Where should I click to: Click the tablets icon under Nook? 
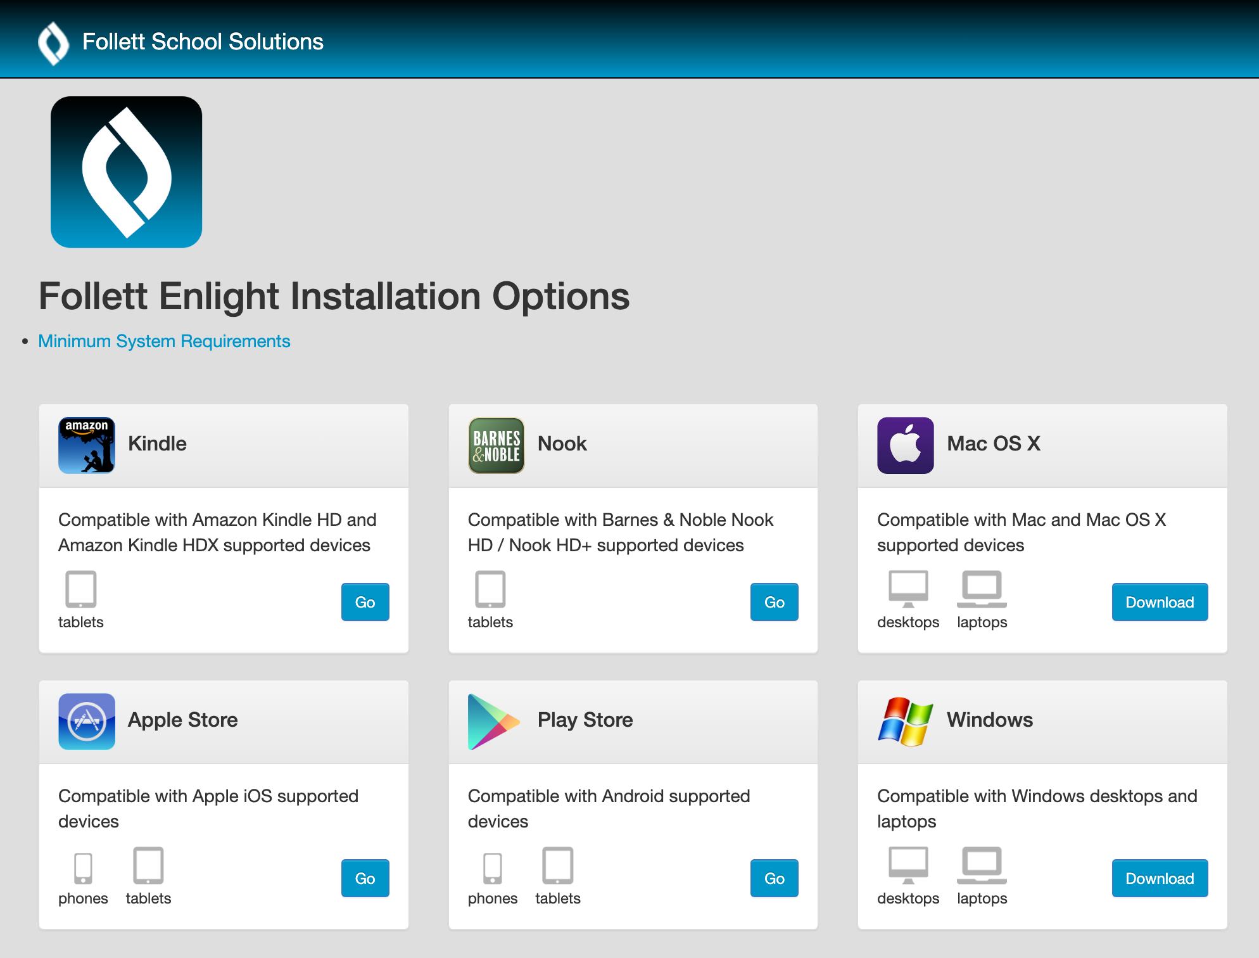pos(490,590)
